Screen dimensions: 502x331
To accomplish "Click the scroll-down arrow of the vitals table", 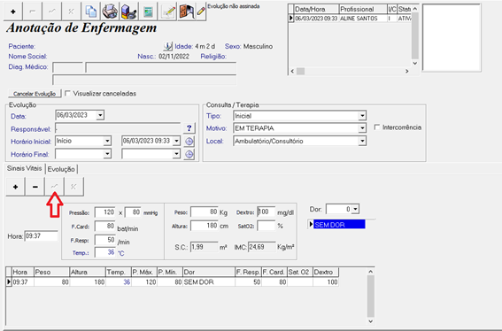I will point(370,321).
